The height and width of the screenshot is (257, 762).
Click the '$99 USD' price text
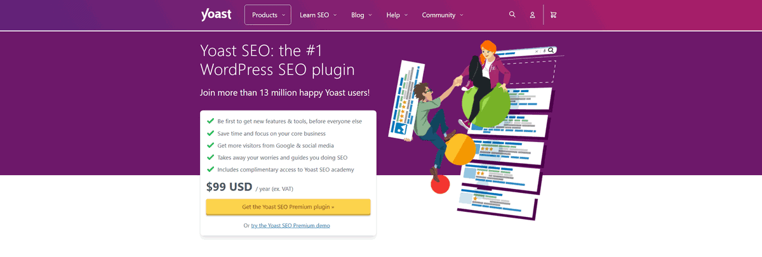(229, 187)
